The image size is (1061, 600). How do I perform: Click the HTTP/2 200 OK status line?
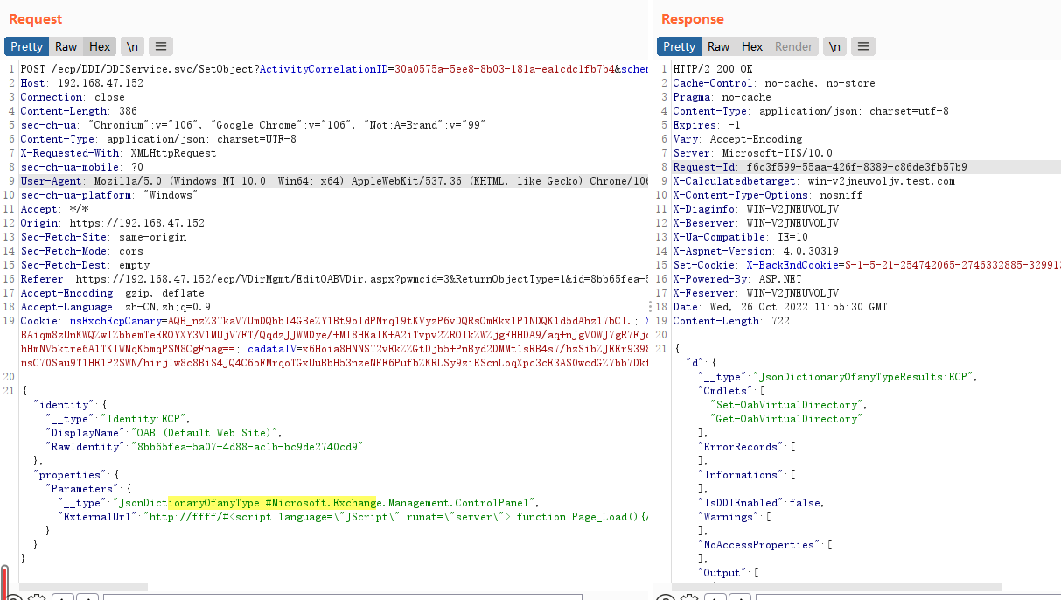(713, 69)
